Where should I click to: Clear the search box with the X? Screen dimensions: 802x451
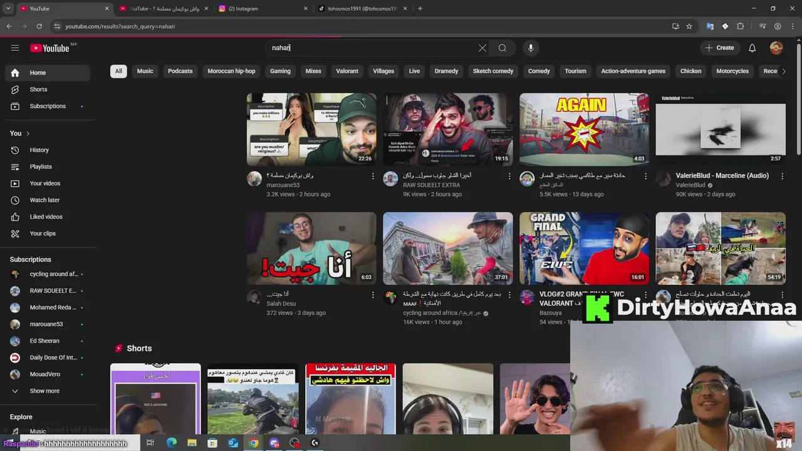[x=482, y=48]
